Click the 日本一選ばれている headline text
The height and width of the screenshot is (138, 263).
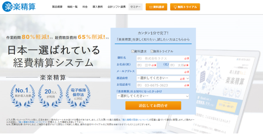tap(54, 50)
